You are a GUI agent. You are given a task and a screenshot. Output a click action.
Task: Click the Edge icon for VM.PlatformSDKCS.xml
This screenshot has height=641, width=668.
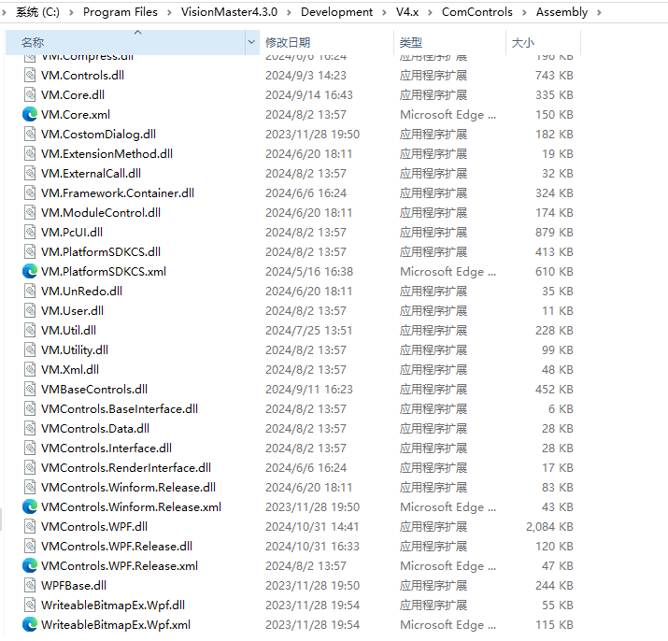(x=30, y=272)
